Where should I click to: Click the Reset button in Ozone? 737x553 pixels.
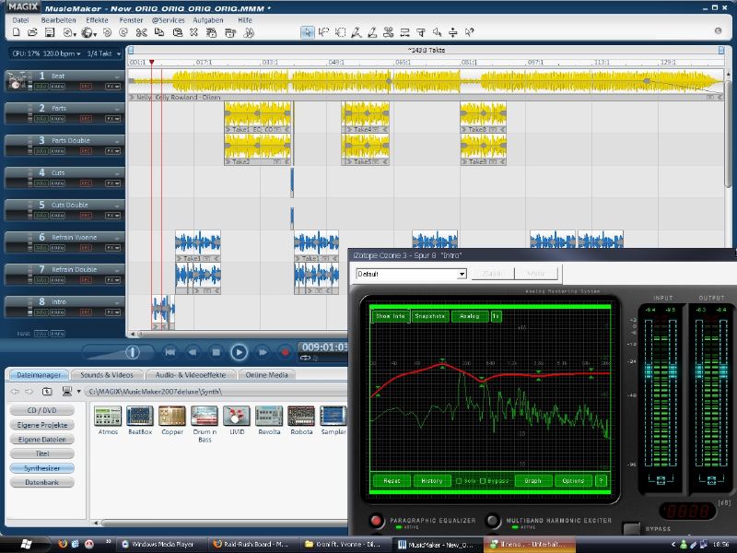tap(392, 481)
